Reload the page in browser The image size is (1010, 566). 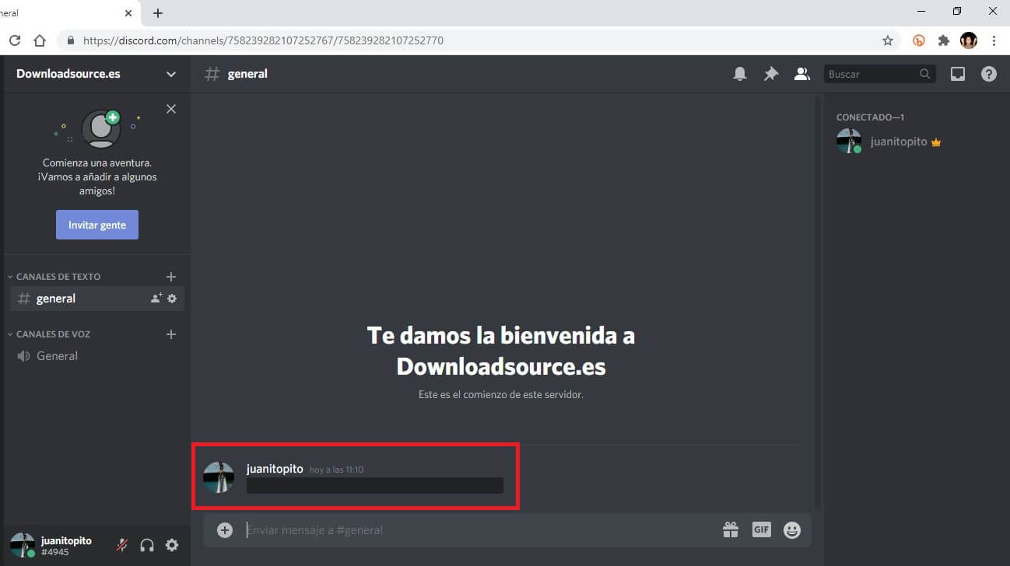pyautogui.click(x=14, y=40)
